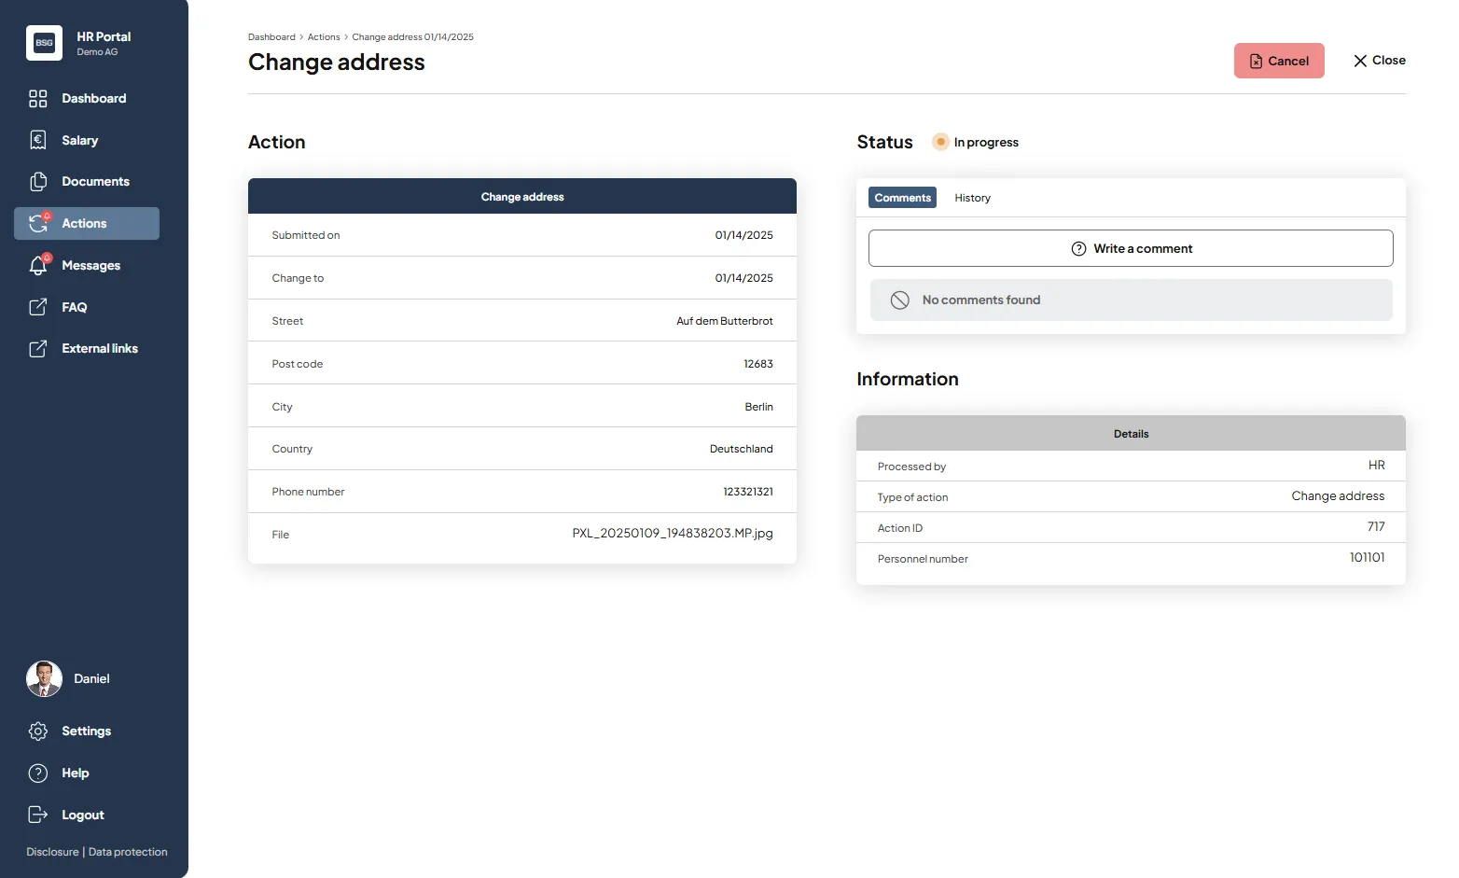Open the Help question mark icon
The height and width of the screenshot is (878, 1459).
[x=38, y=773]
